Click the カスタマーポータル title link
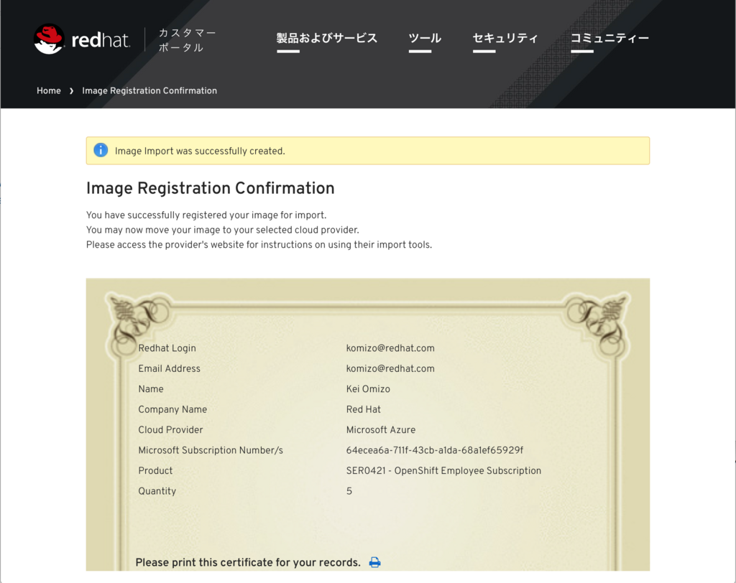The height and width of the screenshot is (583, 736). 187,40
